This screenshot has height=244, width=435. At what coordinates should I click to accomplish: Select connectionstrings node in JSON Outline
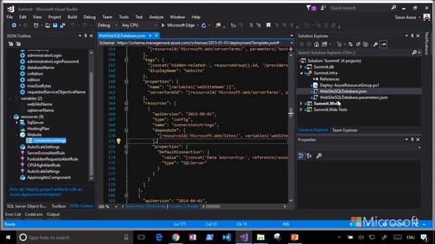tap(50, 140)
